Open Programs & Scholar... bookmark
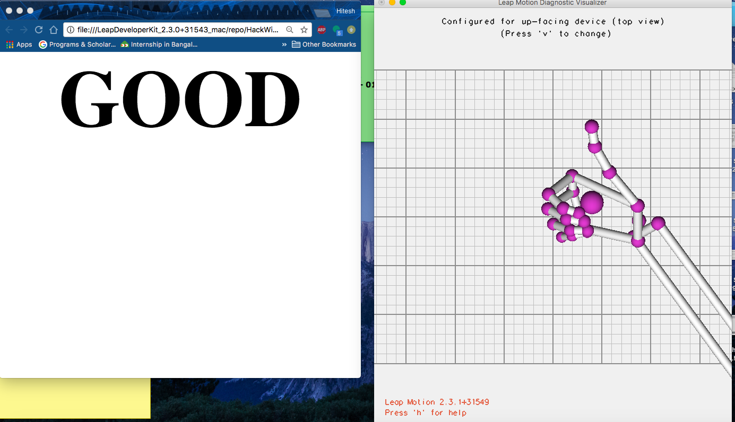Screen dimensions: 735x422 [x=77, y=45]
